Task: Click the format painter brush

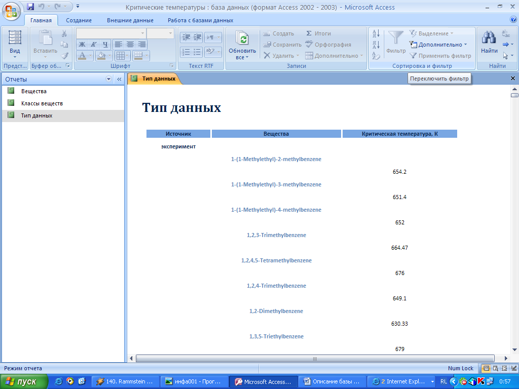Action: (64, 56)
